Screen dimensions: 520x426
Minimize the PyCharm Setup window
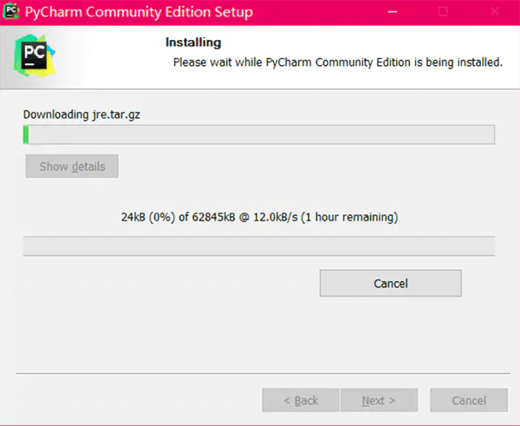click(393, 12)
